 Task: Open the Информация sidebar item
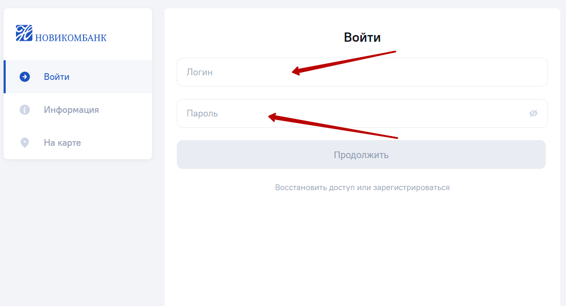tap(78, 110)
